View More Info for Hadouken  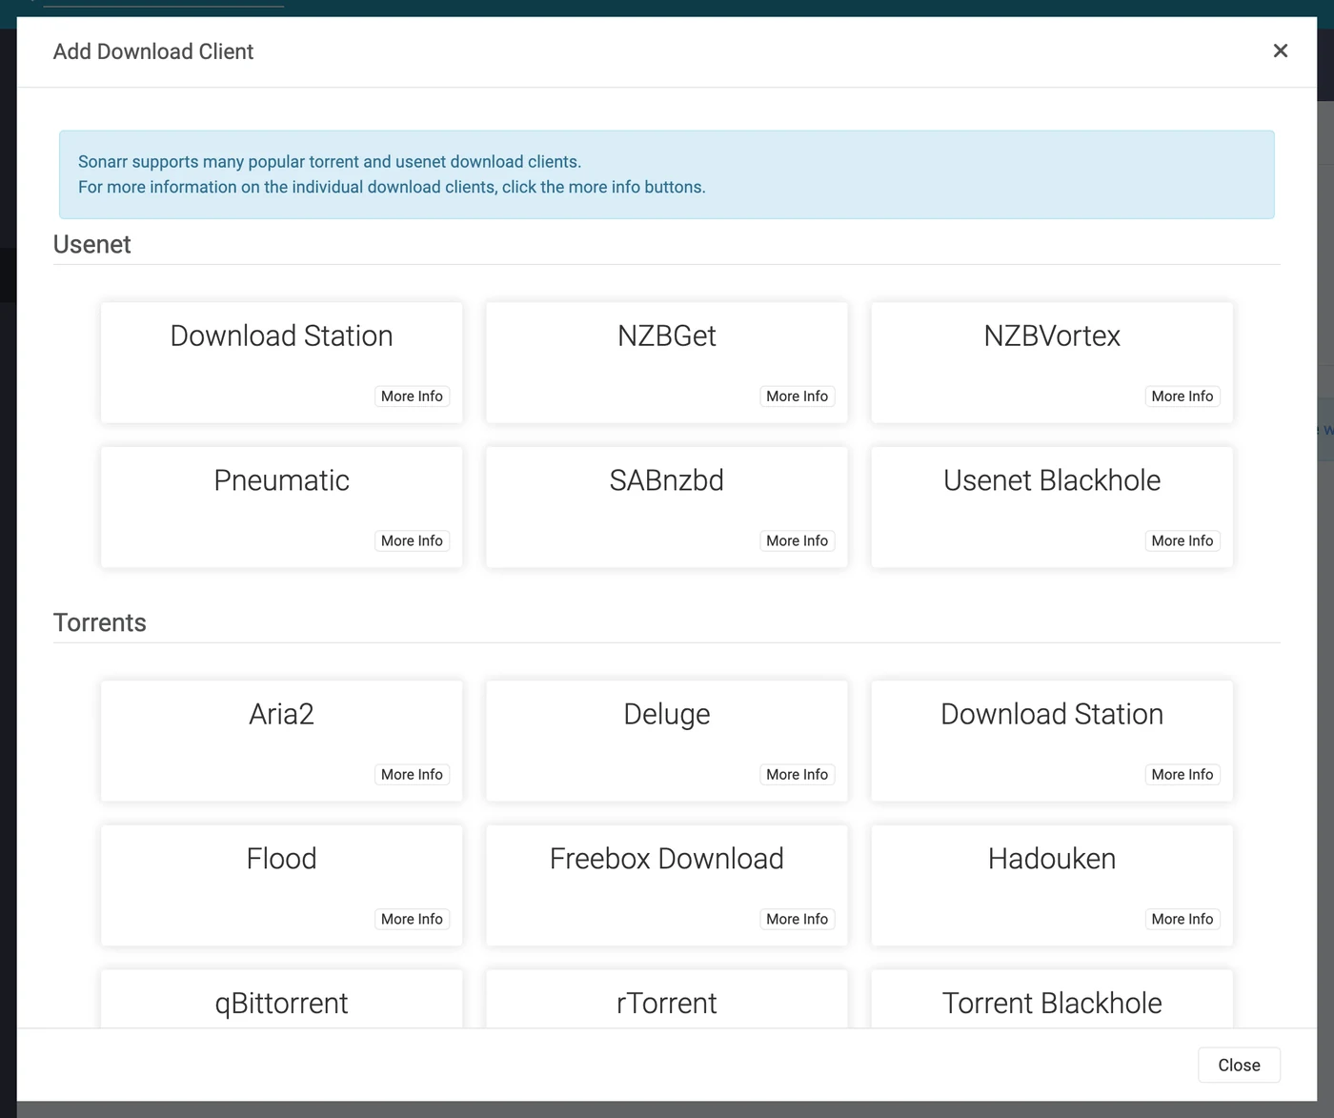pos(1182,919)
